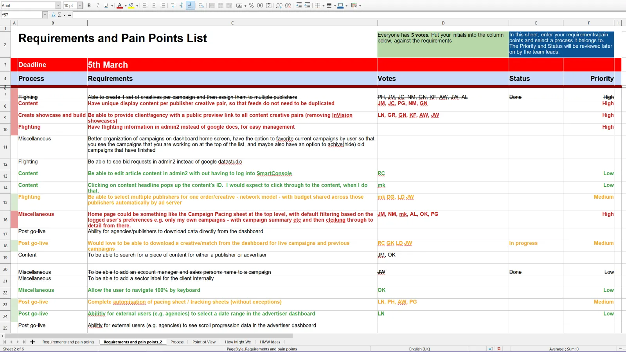Click merge cells icon
626x352 pixels.
pos(221,5)
